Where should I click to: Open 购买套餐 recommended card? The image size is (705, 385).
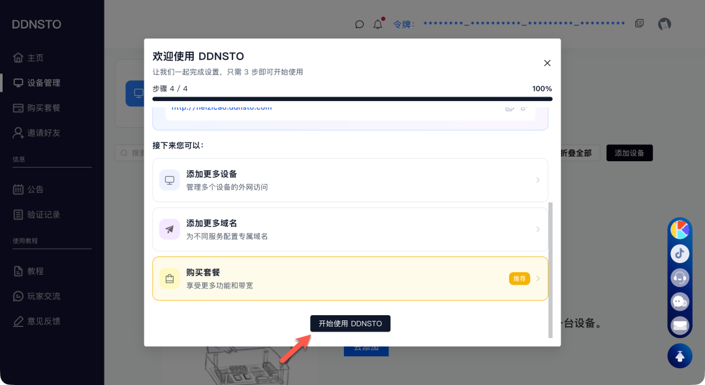click(x=350, y=279)
